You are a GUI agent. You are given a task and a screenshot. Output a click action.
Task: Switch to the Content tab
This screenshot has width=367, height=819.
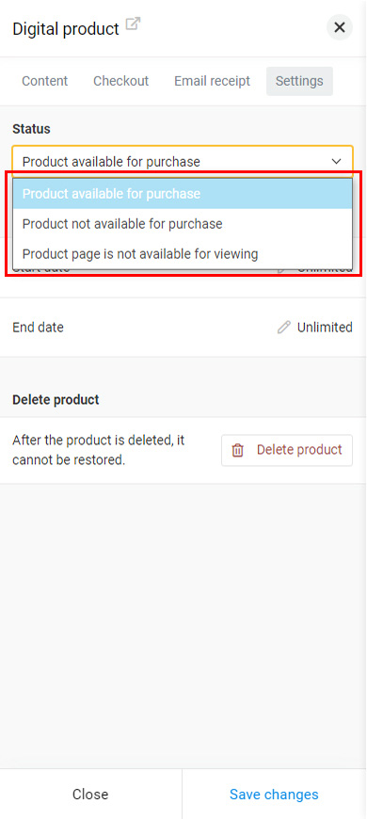pos(45,81)
